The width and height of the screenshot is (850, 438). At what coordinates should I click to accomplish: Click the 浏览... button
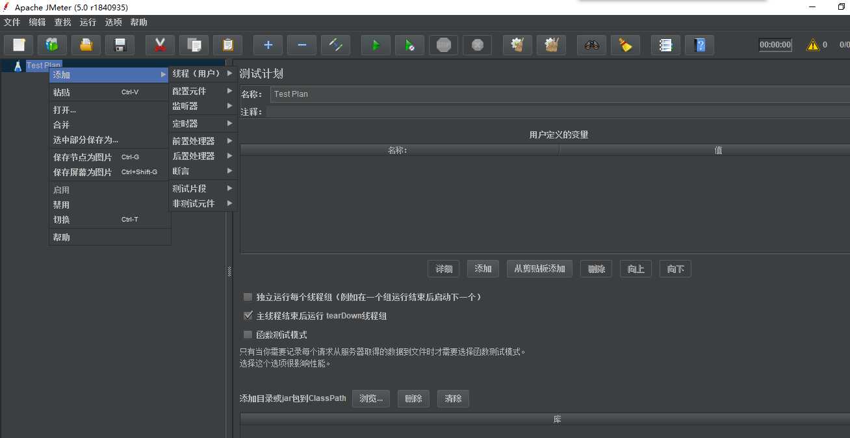pyautogui.click(x=371, y=398)
